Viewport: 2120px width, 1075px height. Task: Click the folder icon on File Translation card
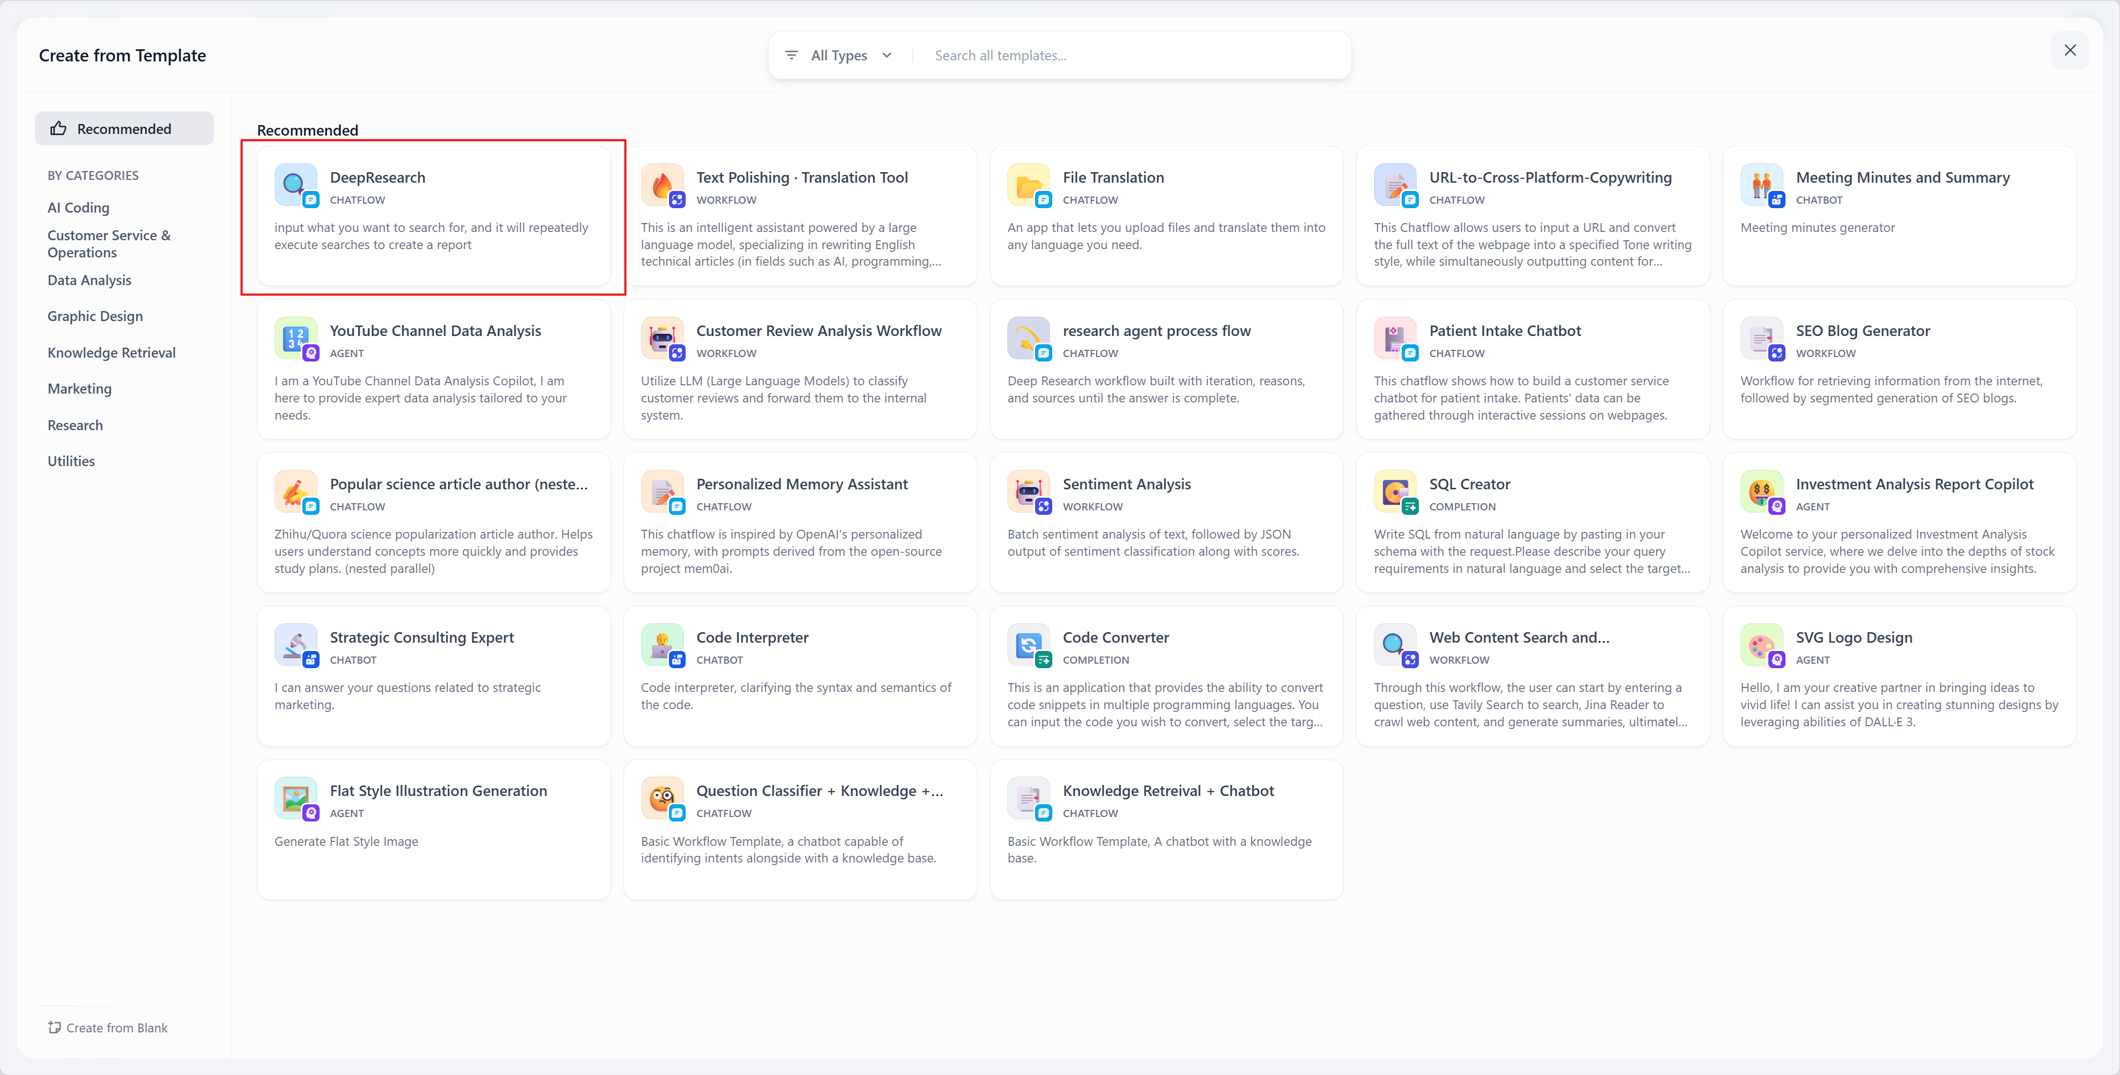point(1028,185)
